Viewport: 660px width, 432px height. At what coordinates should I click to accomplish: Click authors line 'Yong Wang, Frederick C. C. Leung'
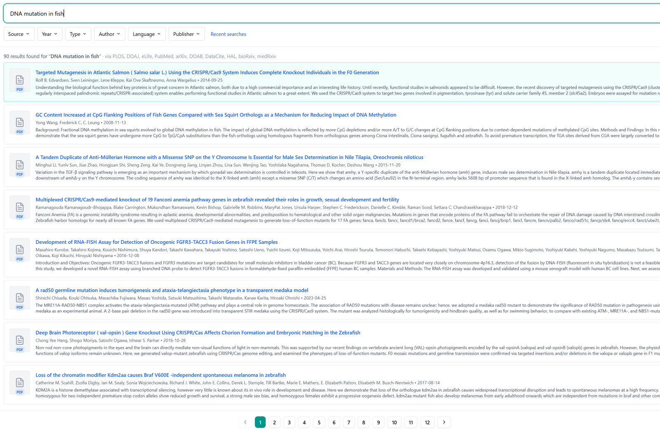[81, 123]
